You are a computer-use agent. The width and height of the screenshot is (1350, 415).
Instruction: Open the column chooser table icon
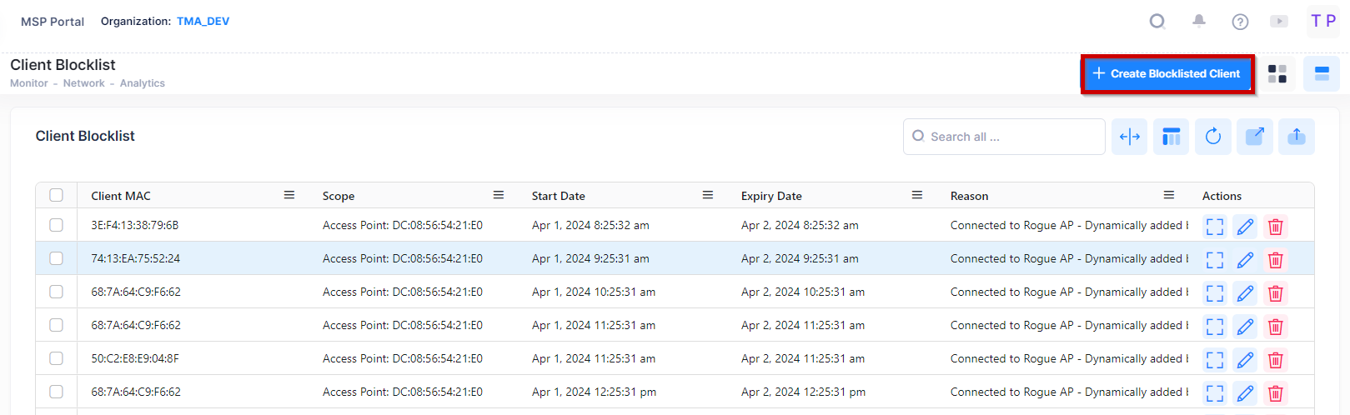pos(1171,137)
